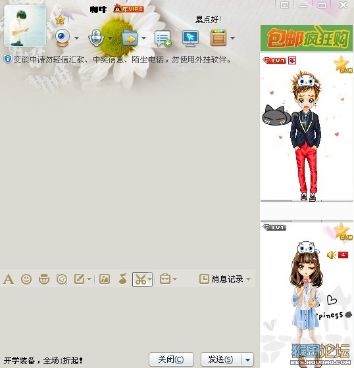The width and height of the screenshot is (354, 368).
Task: Share music with the music note icon
Action: click(122, 279)
